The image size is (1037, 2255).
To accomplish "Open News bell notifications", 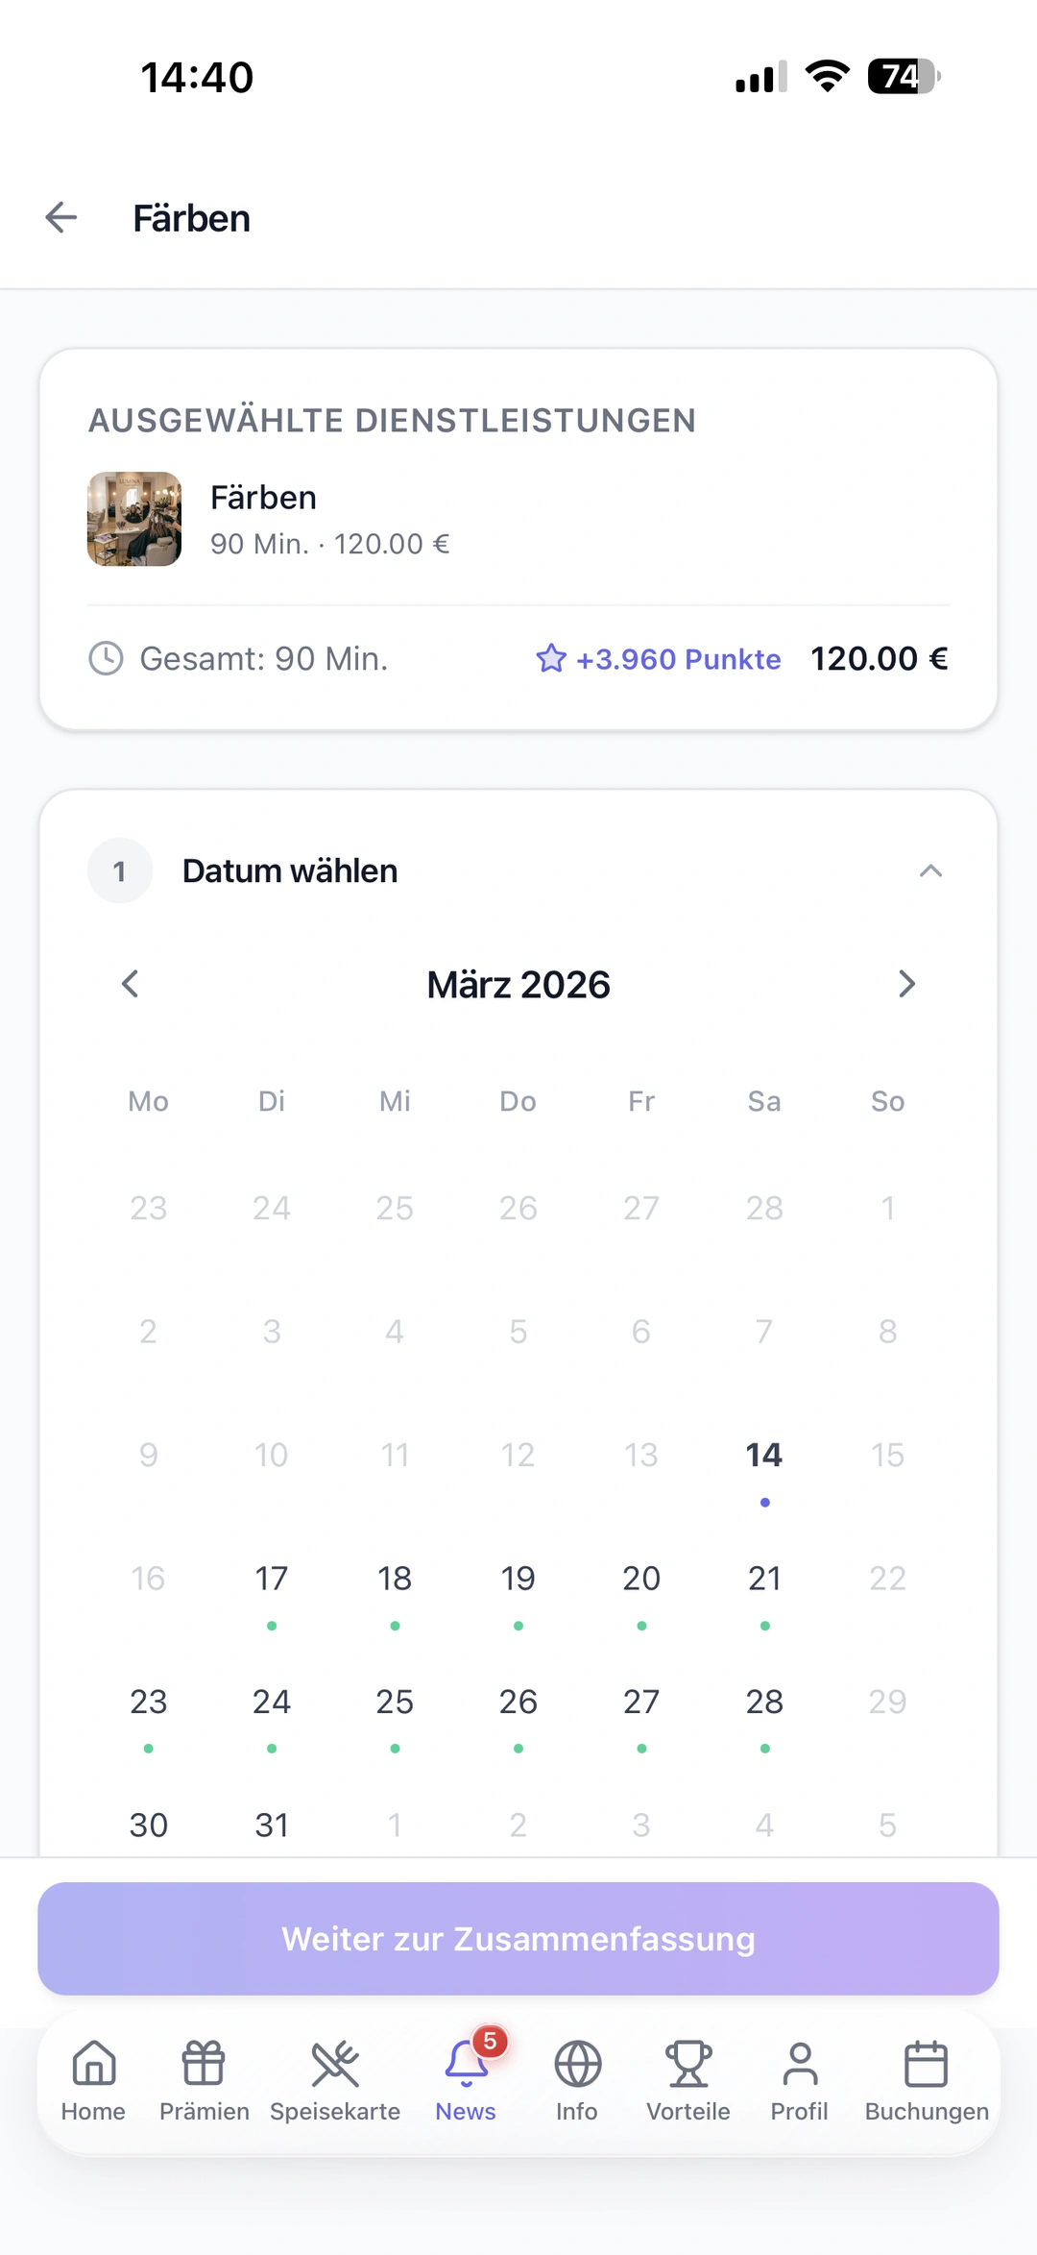I will pyautogui.click(x=466, y=2081).
